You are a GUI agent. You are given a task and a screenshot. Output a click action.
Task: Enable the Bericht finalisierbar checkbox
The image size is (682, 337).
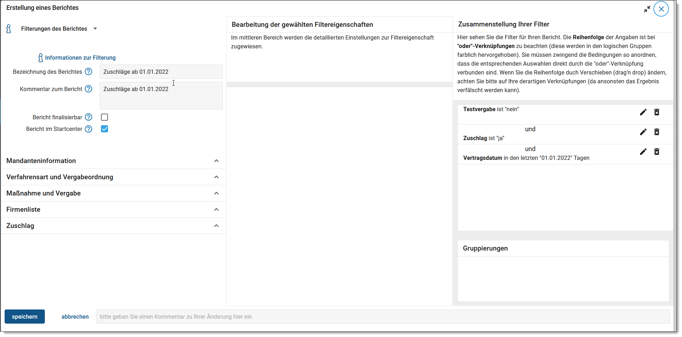click(104, 117)
